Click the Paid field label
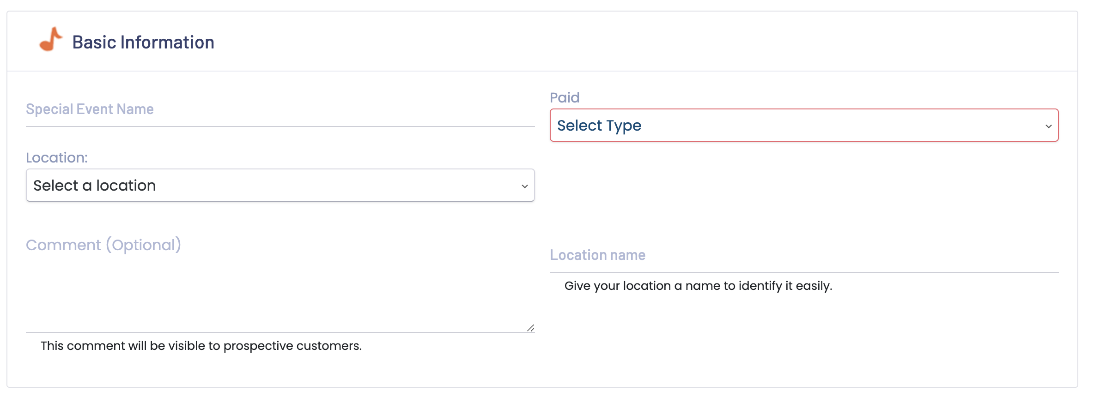1094x397 pixels. (564, 97)
